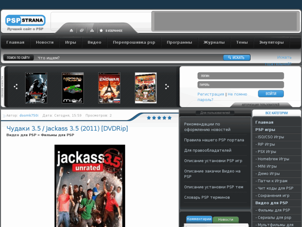The width and height of the screenshot is (302, 227).
Task: Open the Темы menu item
Action: click(242, 42)
